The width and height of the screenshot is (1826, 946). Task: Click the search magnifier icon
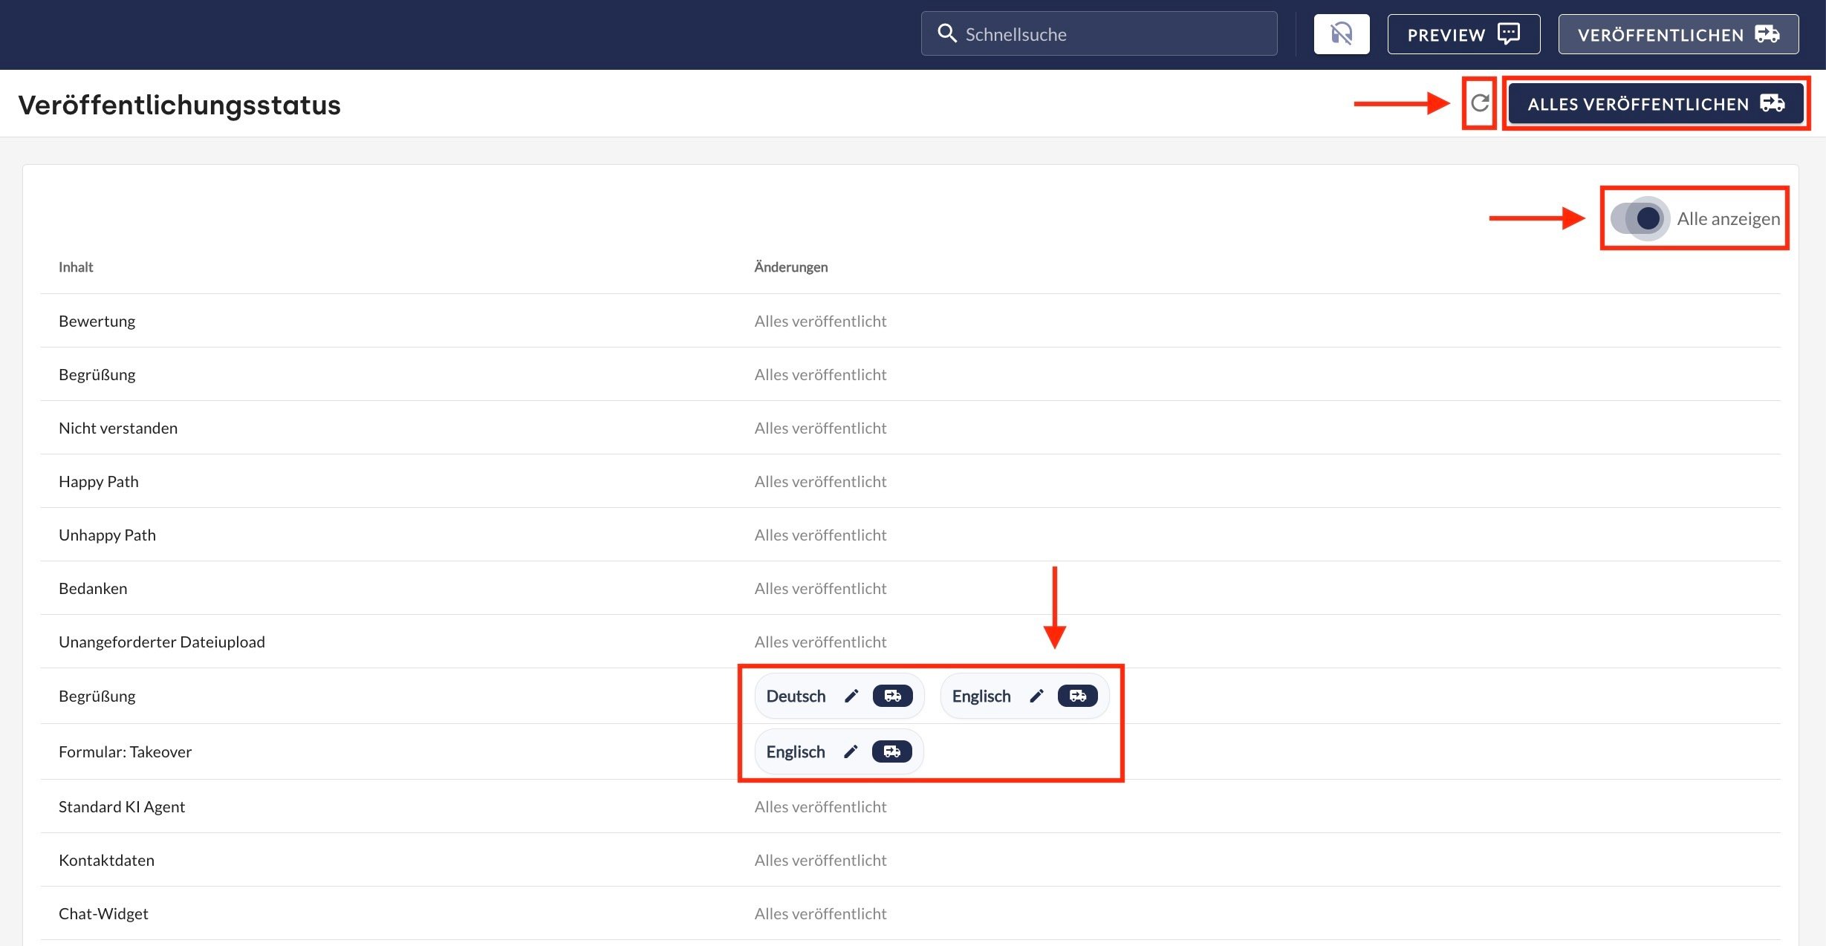tap(946, 33)
